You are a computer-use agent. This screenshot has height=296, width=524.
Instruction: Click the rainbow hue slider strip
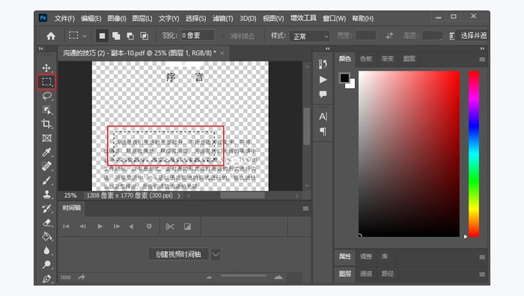coord(474,154)
